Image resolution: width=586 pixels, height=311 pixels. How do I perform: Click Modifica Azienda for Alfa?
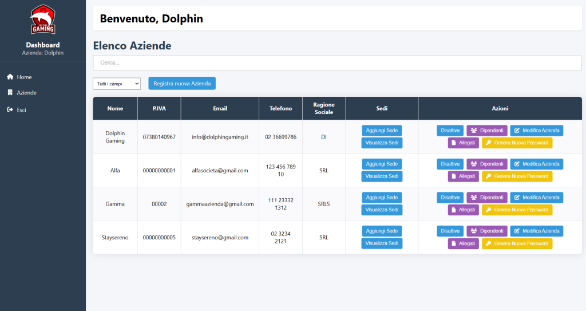[x=537, y=164]
